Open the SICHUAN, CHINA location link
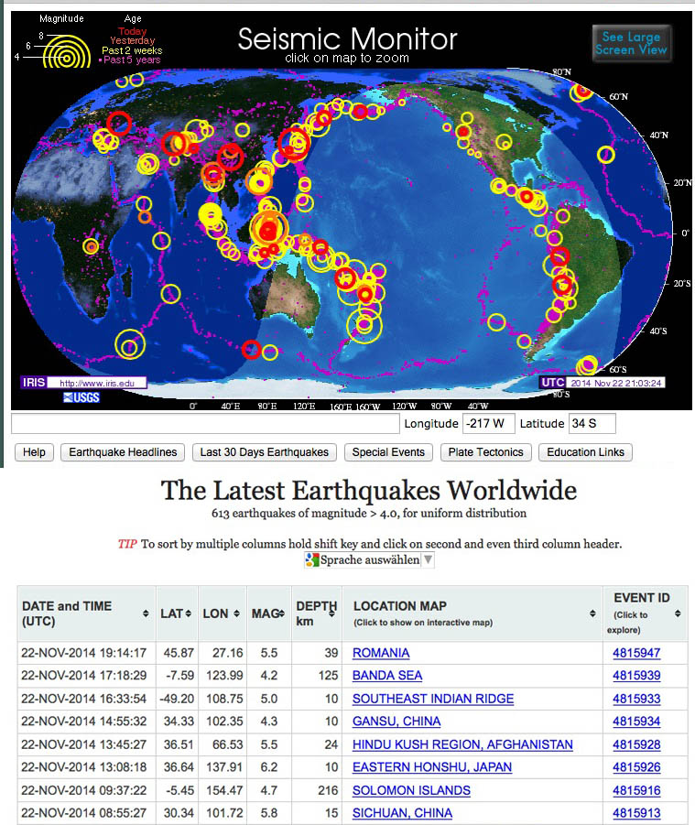Image resolution: width=695 pixels, height=825 pixels. pos(402,813)
